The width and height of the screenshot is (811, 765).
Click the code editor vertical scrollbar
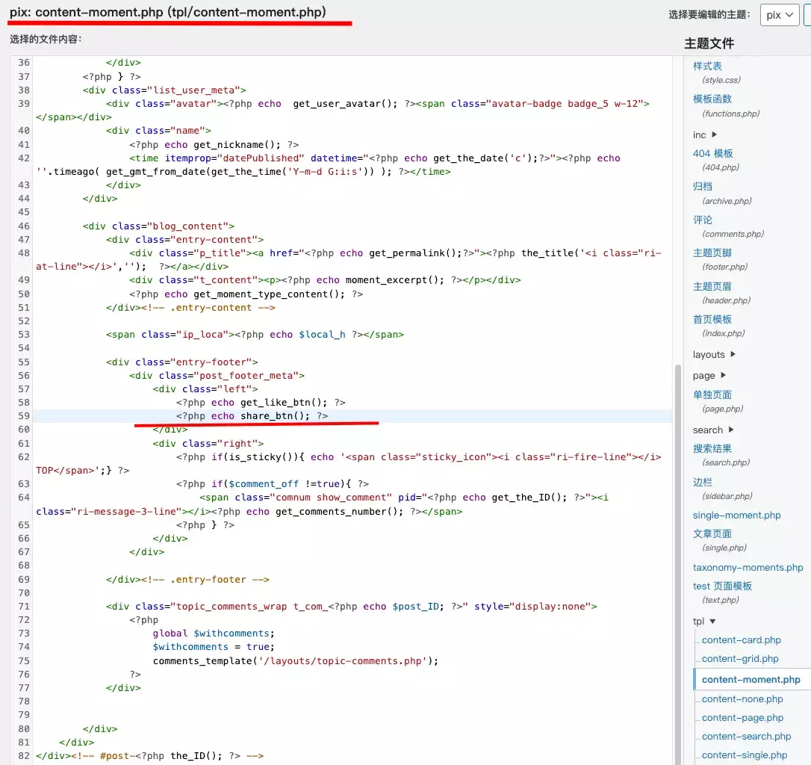point(677,564)
